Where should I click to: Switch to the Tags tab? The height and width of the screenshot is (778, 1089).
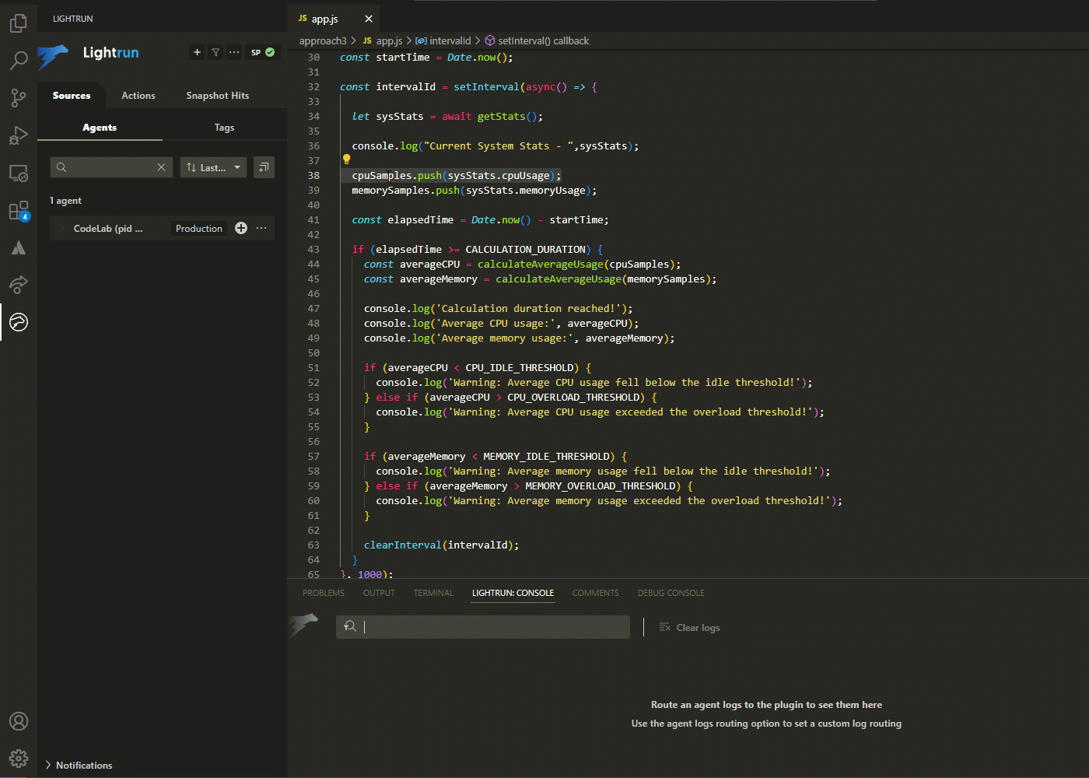coord(224,128)
